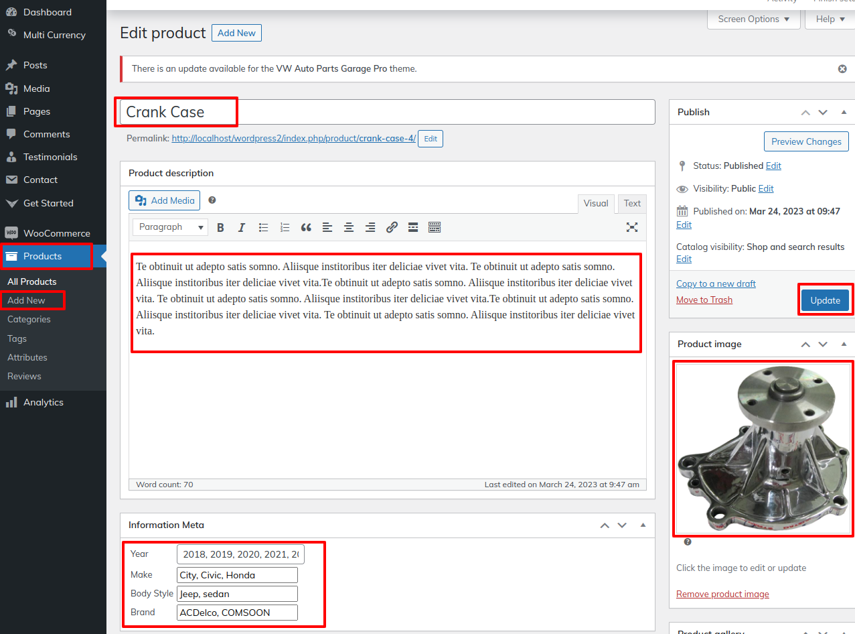
Task: Collapse the Publish panel
Action: pyautogui.click(x=844, y=113)
